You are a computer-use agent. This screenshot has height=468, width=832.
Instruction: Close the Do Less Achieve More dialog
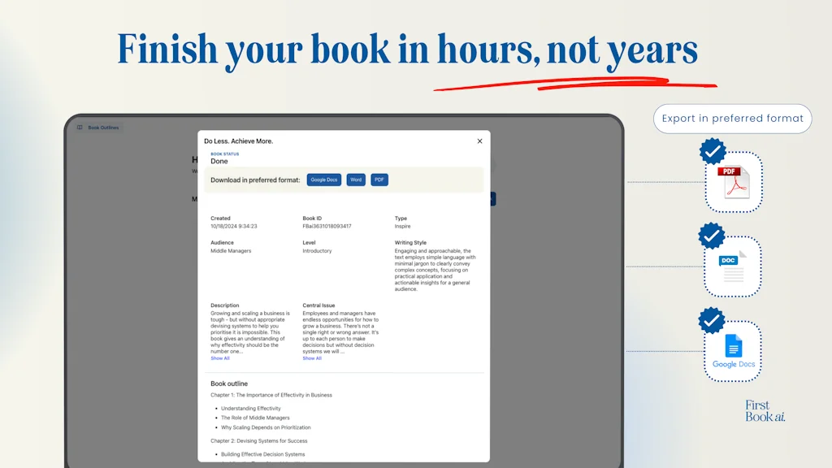pos(479,141)
